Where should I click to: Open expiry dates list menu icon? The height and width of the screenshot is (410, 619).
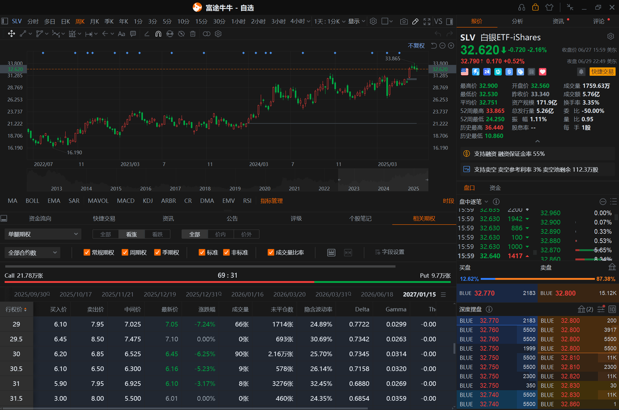click(443, 294)
